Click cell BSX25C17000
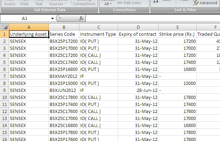This screenshot has height=141, width=220. click(64, 118)
